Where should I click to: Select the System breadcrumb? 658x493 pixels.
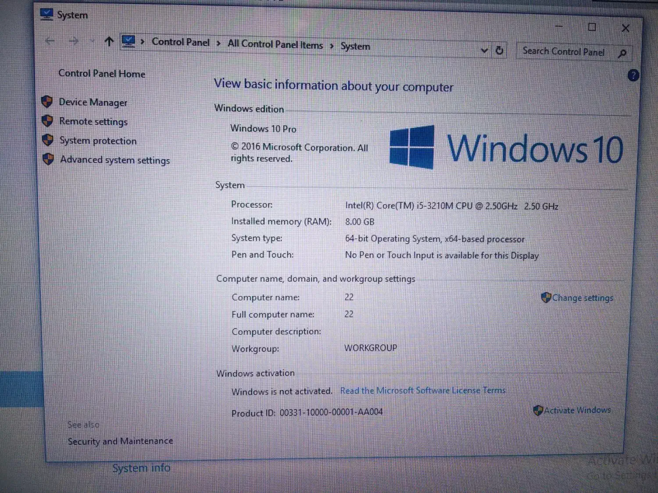click(x=355, y=46)
